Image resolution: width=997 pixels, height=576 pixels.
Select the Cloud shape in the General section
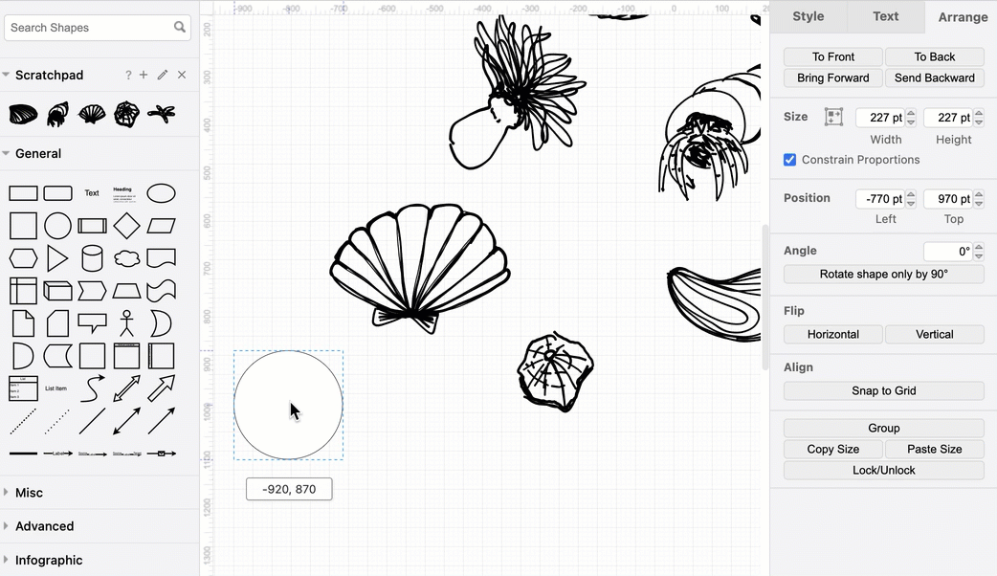pos(127,256)
